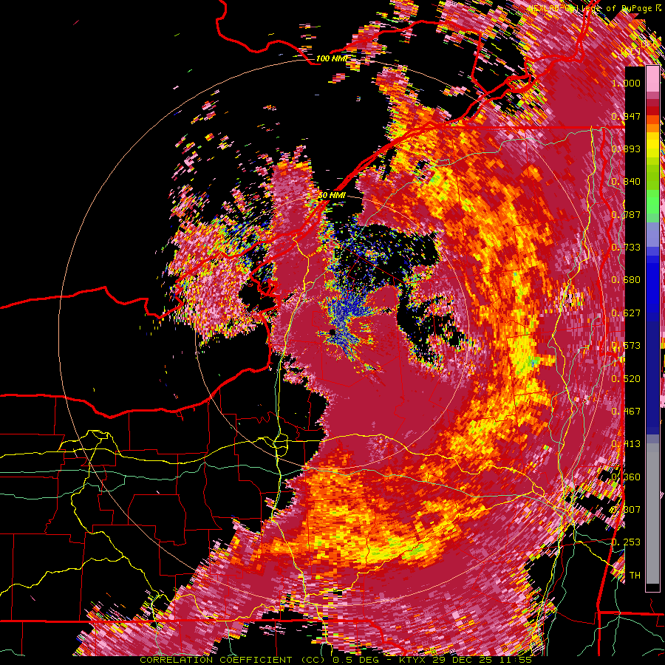The height and width of the screenshot is (665, 665).
Task: Click the 0.467 legend value
Action: click(626, 412)
